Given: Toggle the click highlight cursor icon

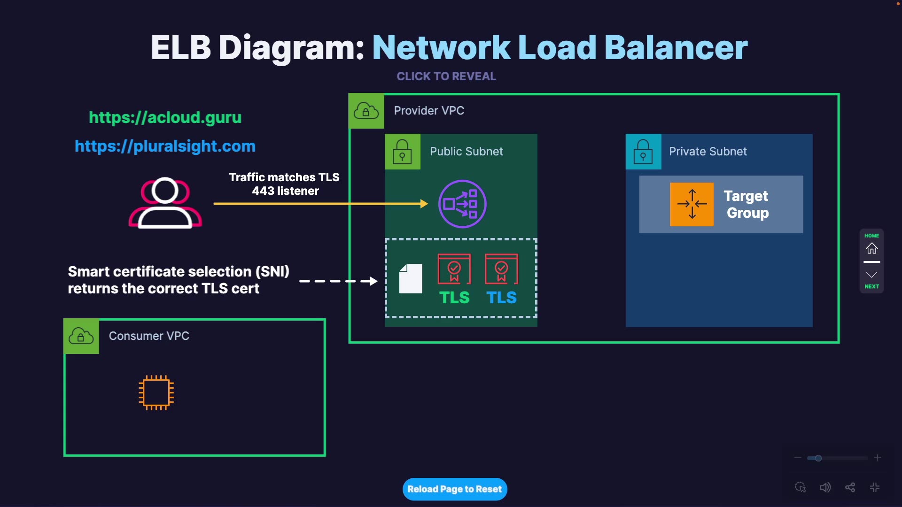Looking at the screenshot, I should pos(800,487).
